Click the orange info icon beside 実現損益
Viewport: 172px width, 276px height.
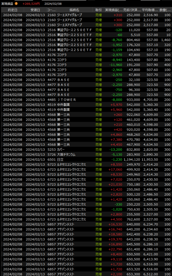[16, 4]
